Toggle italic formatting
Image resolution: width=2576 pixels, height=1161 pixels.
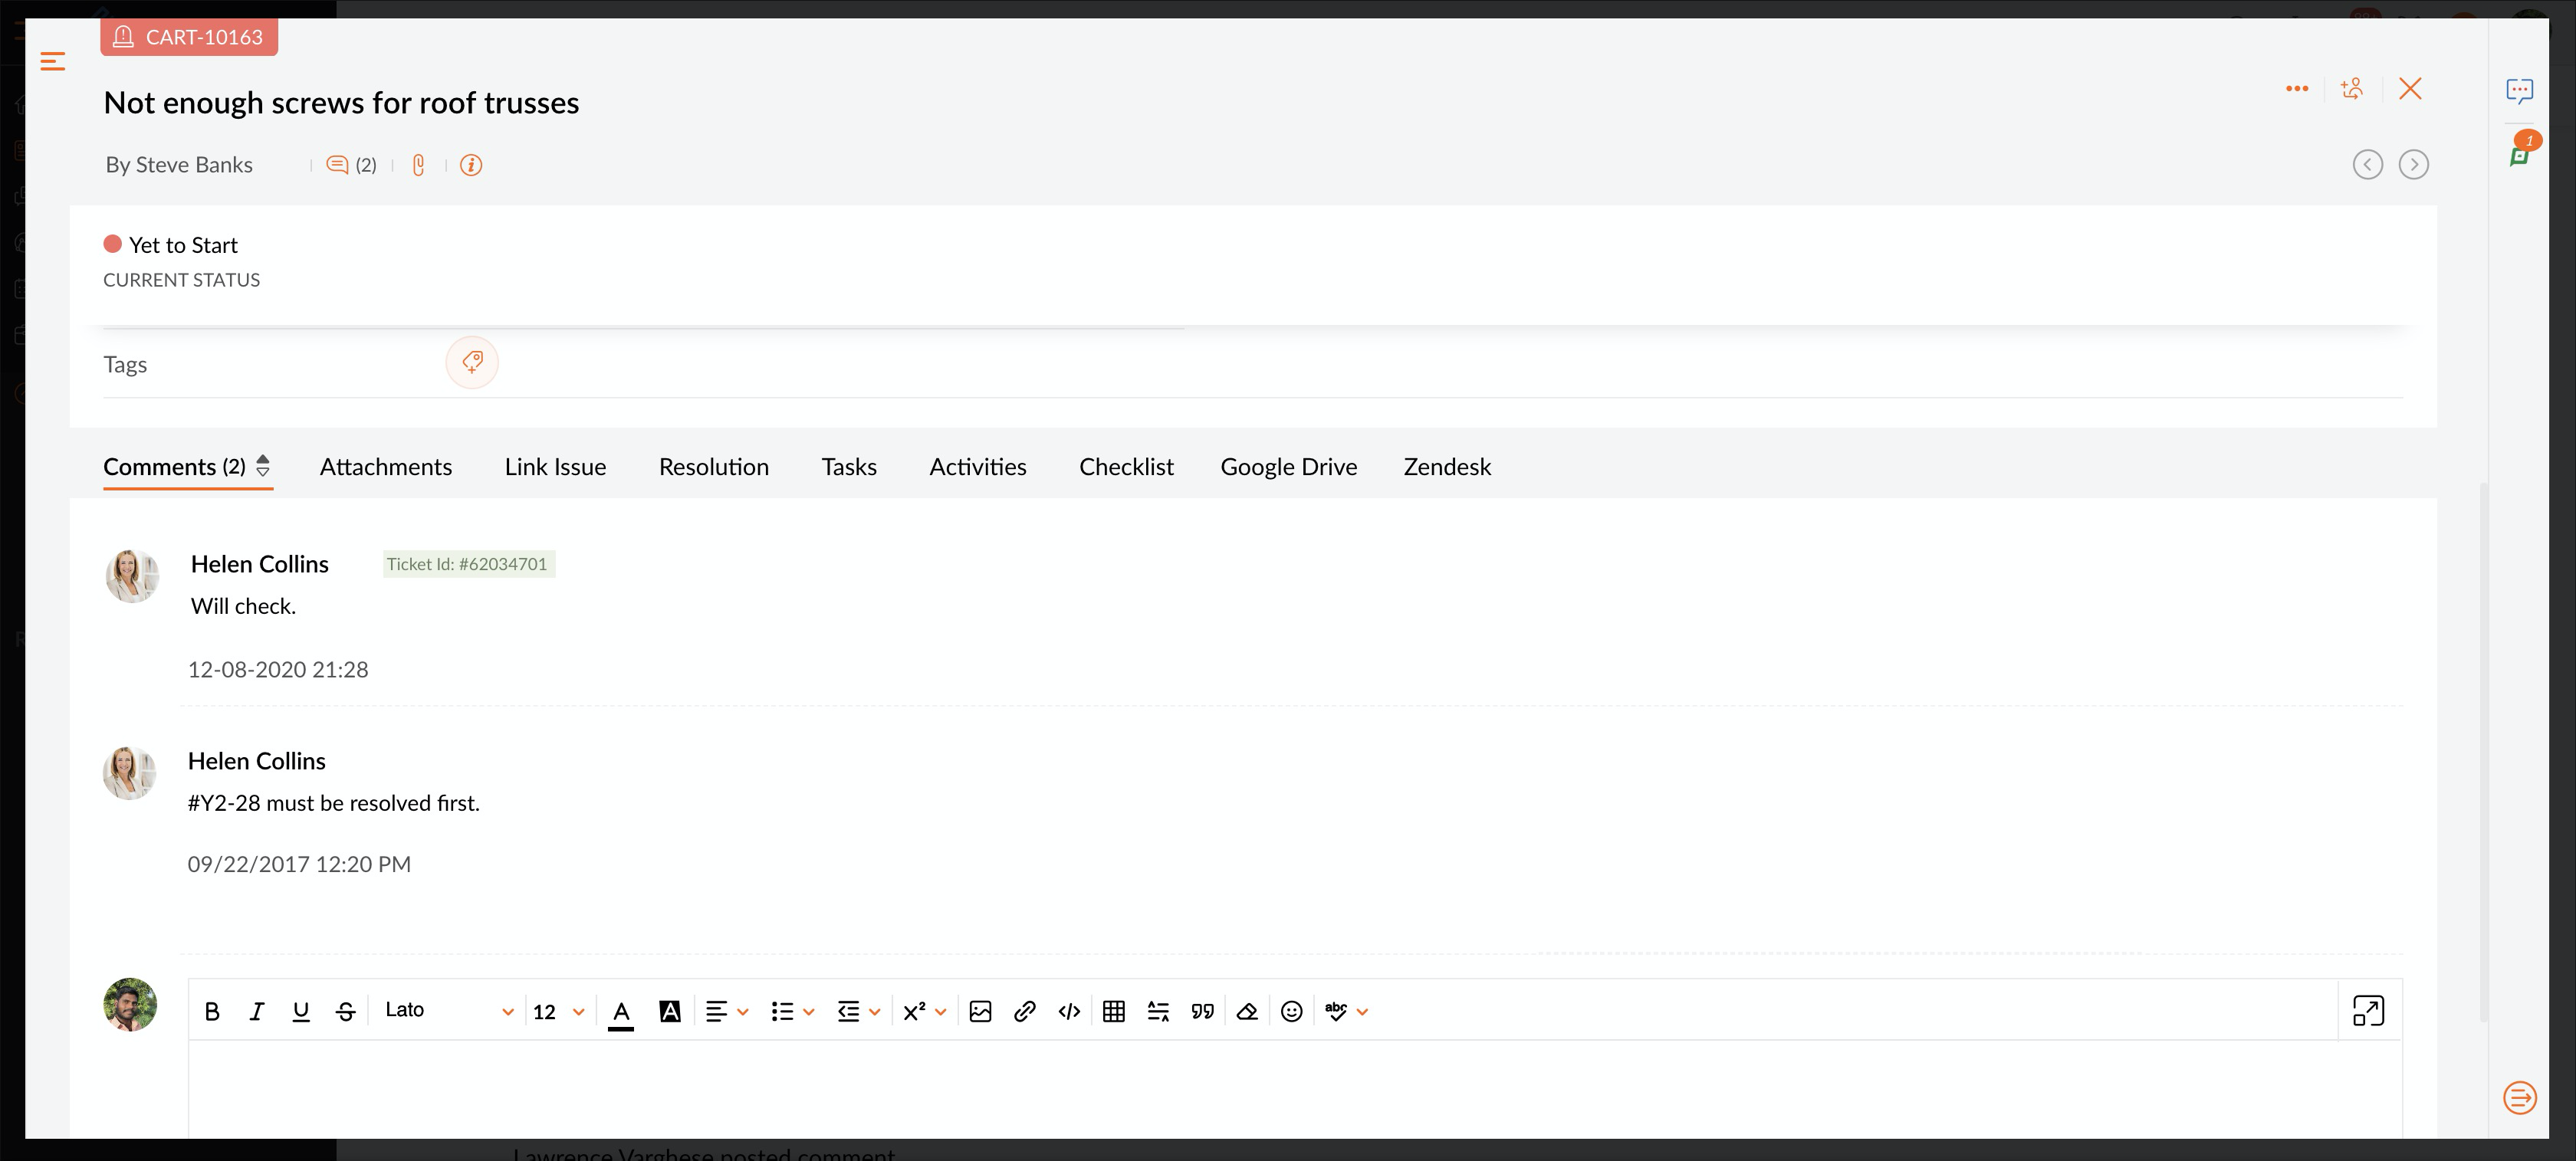[256, 1011]
